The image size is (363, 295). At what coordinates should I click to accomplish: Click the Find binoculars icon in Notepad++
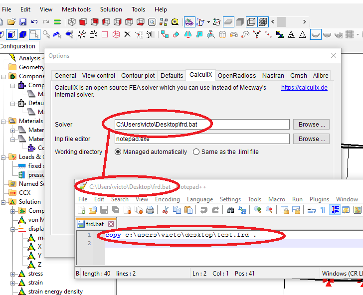click(x=230, y=210)
